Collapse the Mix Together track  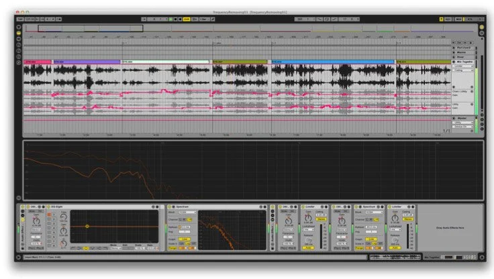click(454, 62)
